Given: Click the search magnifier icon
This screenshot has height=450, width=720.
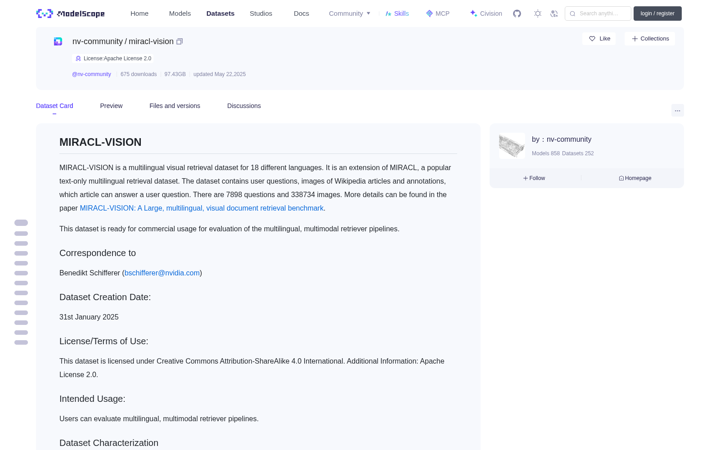Looking at the screenshot, I should [x=572, y=13].
